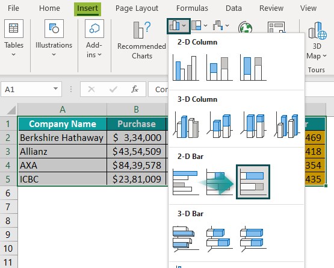Open the Data tab
The height and width of the screenshot is (268, 334).
(x=233, y=8)
